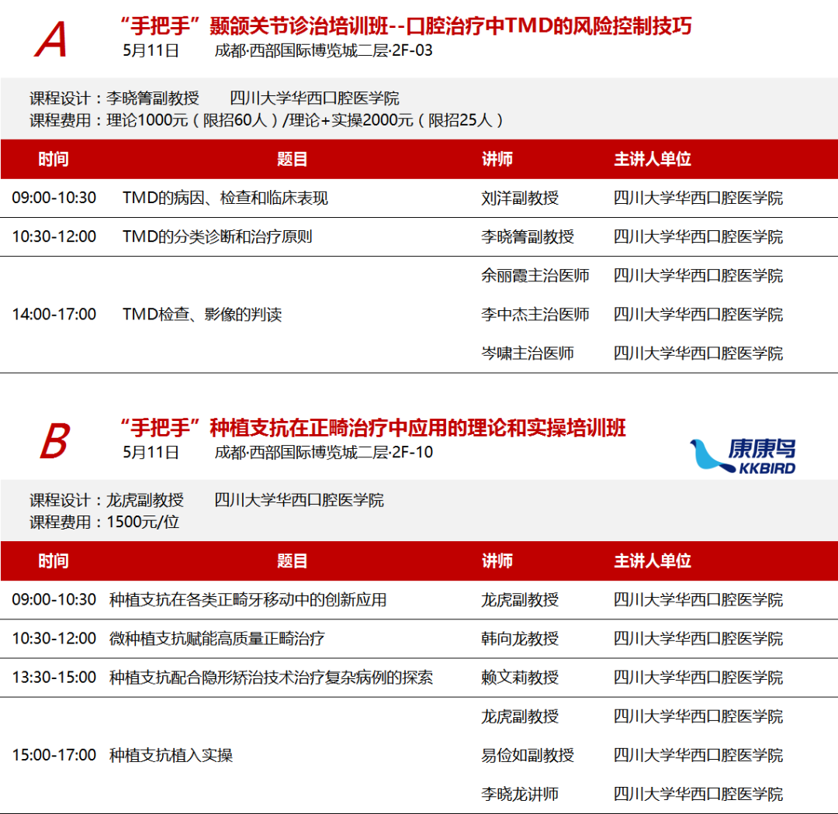Click time 15:00-17:00
The height and width of the screenshot is (814, 838).
54,755
